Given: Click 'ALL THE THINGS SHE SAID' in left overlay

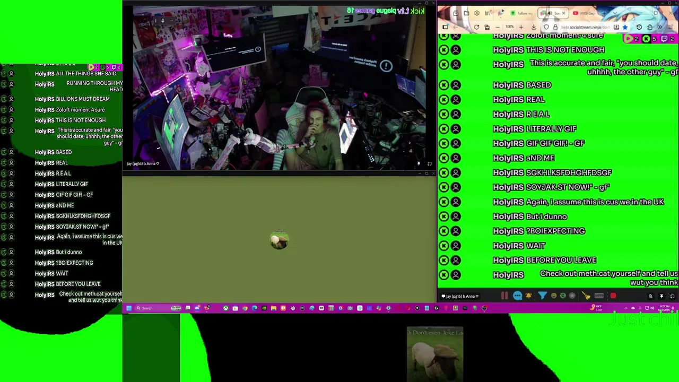Looking at the screenshot, I should tap(86, 73).
